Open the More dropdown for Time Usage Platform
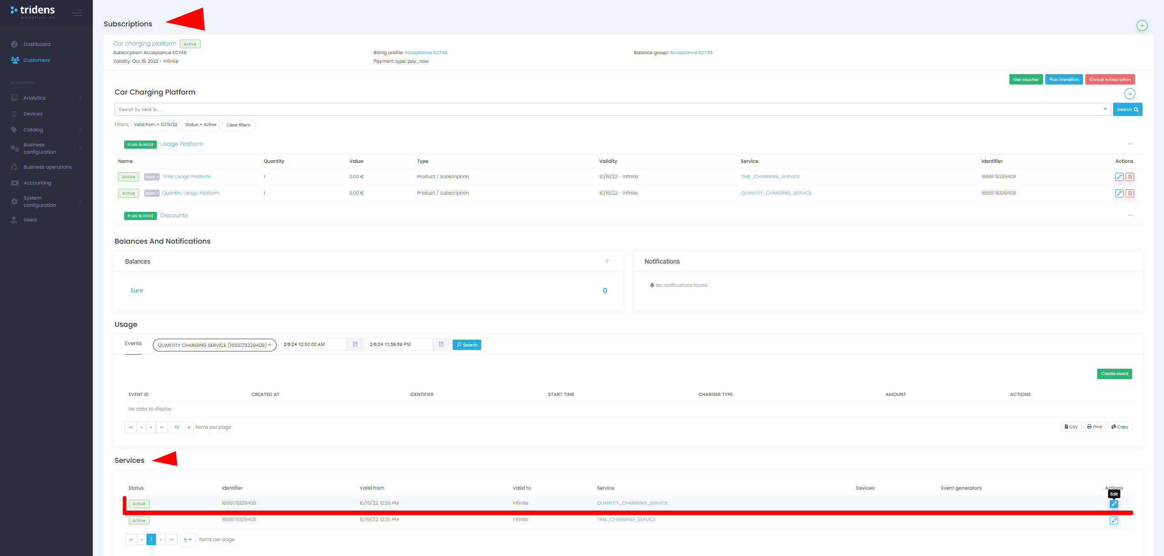 pyautogui.click(x=151, y=177)
